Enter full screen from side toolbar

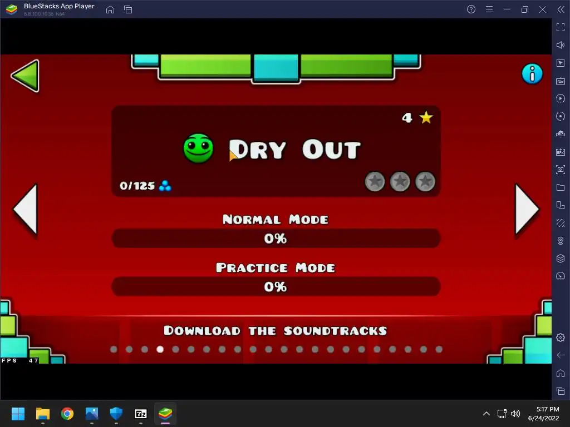click(x=561, y=27)
